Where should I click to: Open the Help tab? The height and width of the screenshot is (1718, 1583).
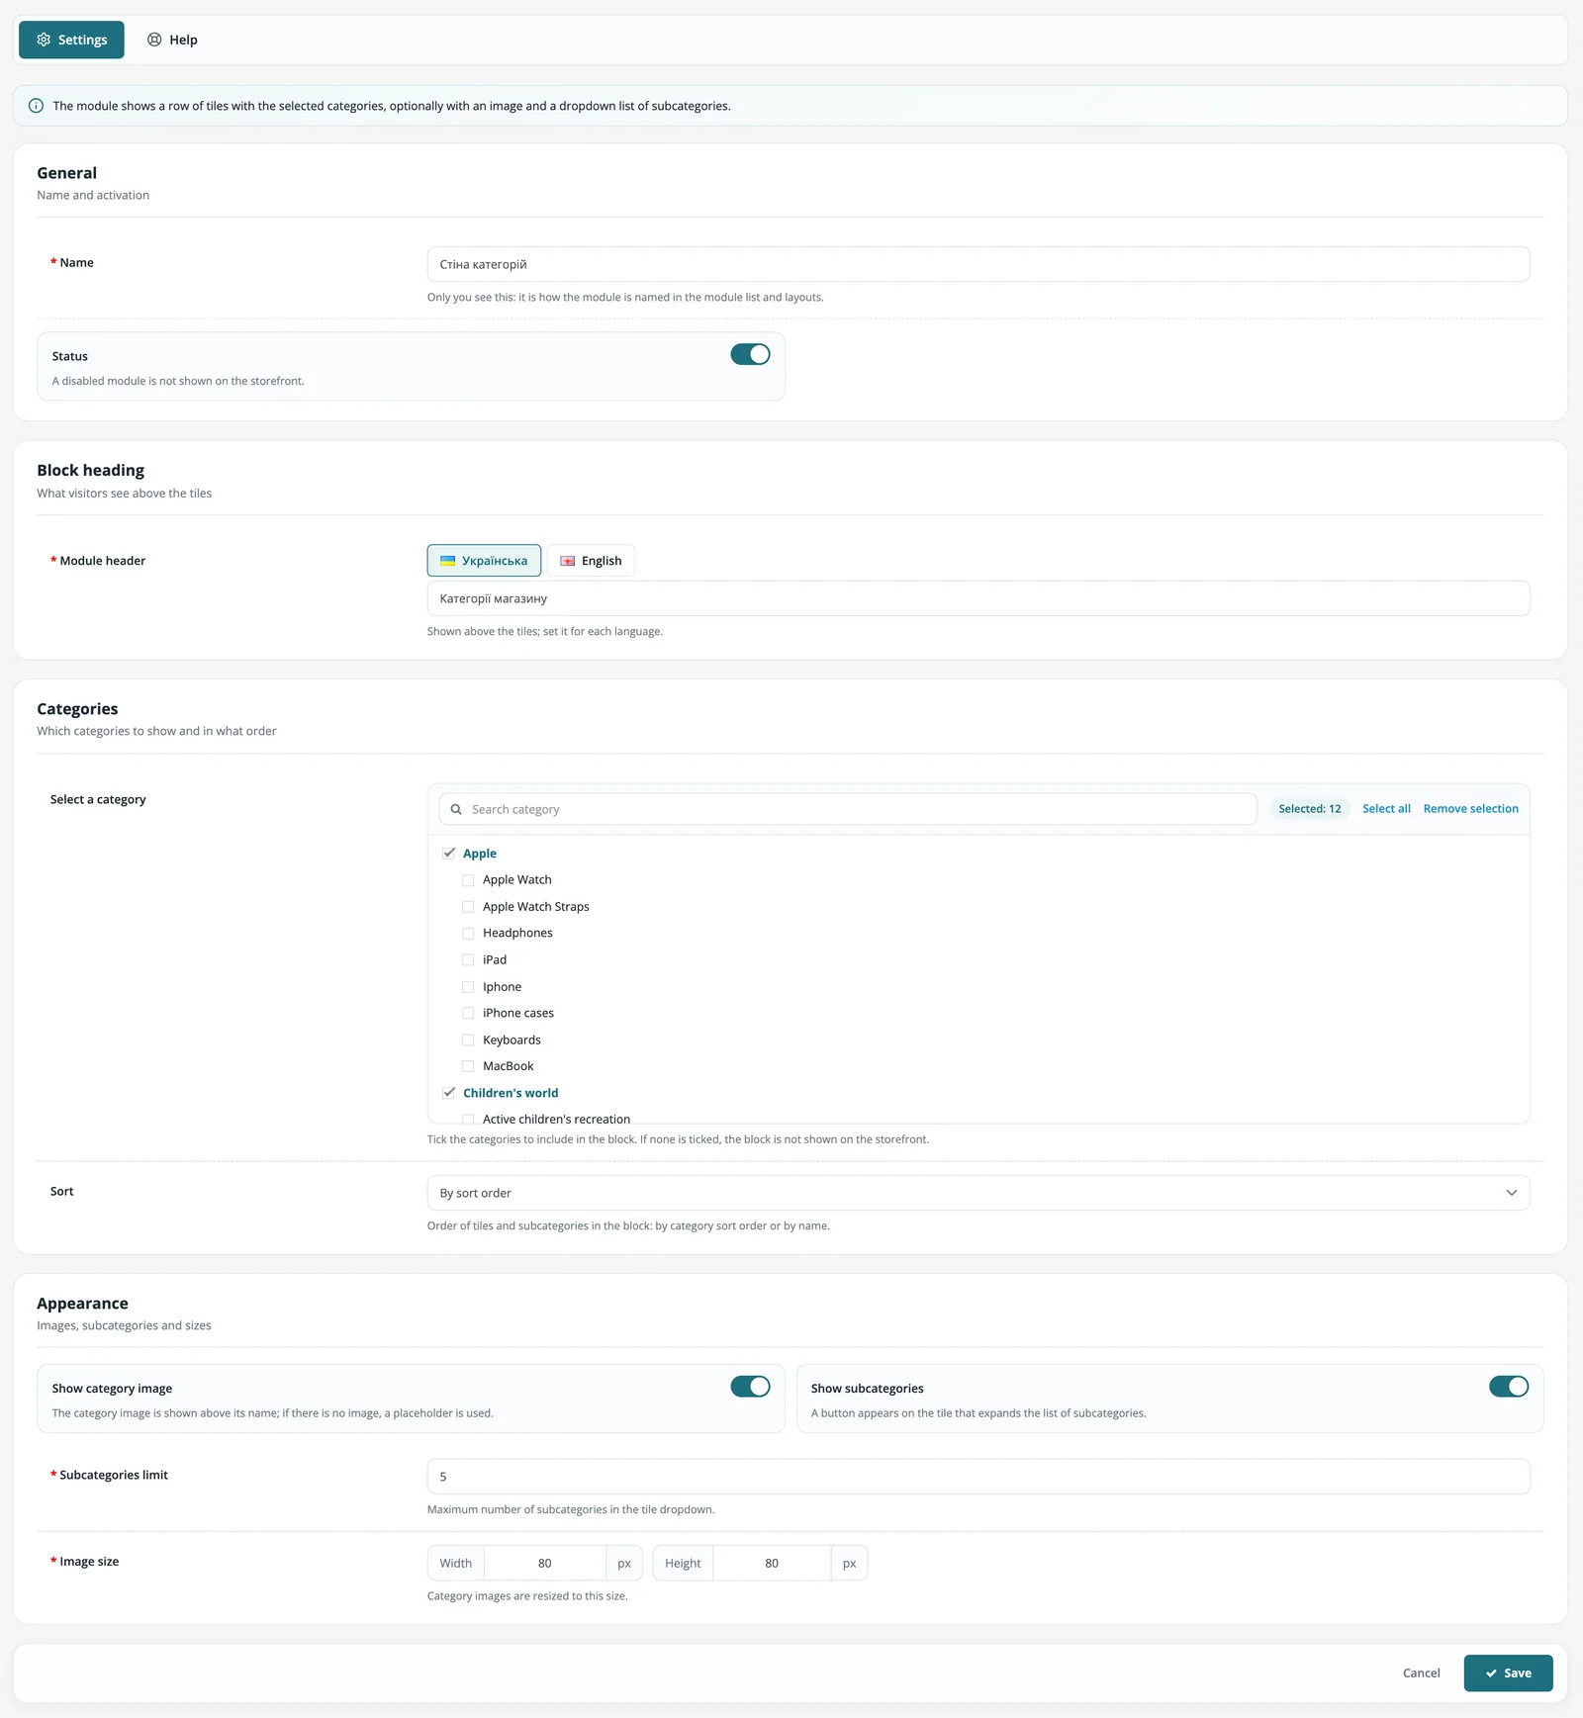point(172,40)
